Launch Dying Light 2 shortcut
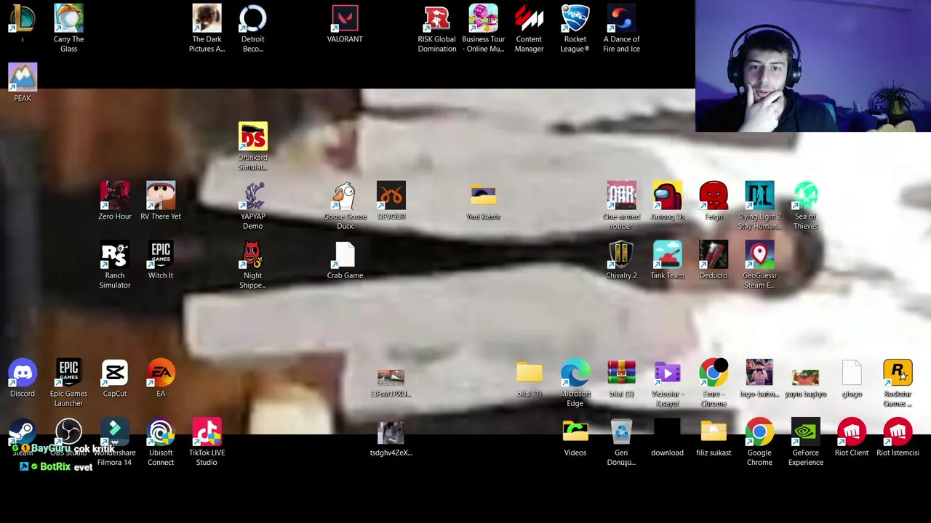This screenshot has width=931, height=523. point(759,206)
